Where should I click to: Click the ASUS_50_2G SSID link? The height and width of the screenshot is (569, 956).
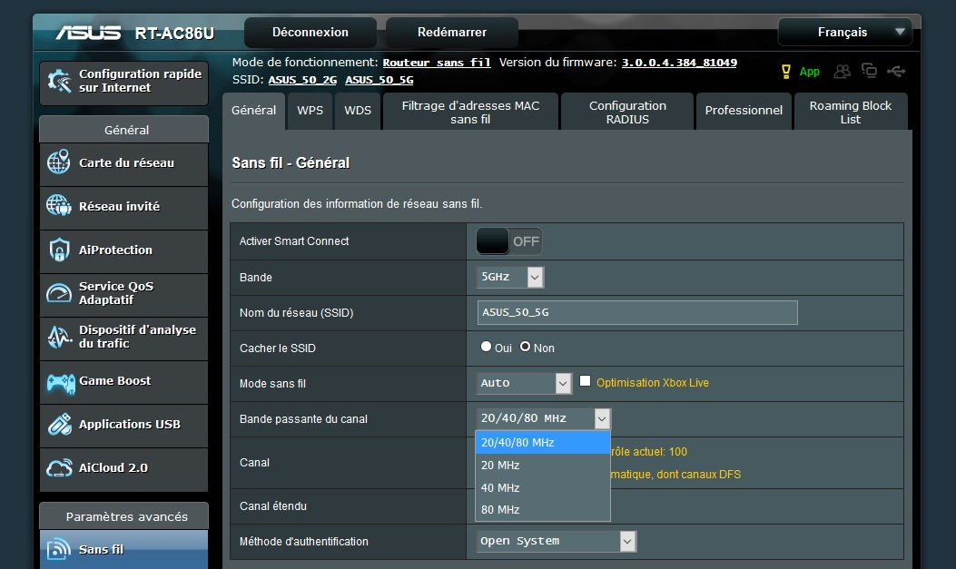tap(302, 80)
